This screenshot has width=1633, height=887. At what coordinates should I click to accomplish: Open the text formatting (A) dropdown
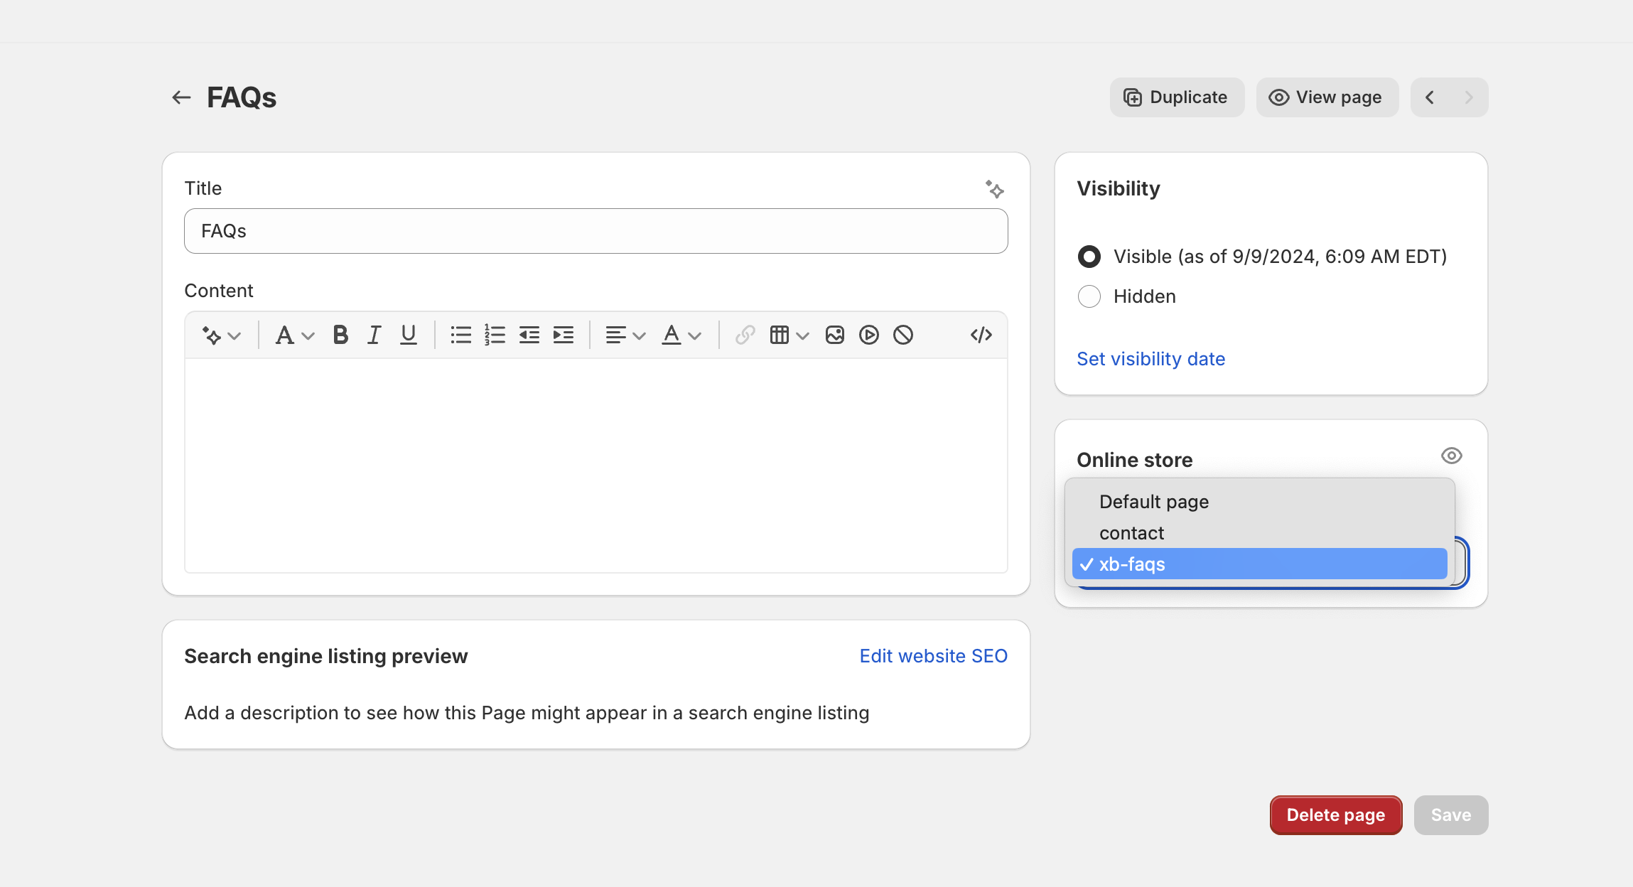pos(295,335)
